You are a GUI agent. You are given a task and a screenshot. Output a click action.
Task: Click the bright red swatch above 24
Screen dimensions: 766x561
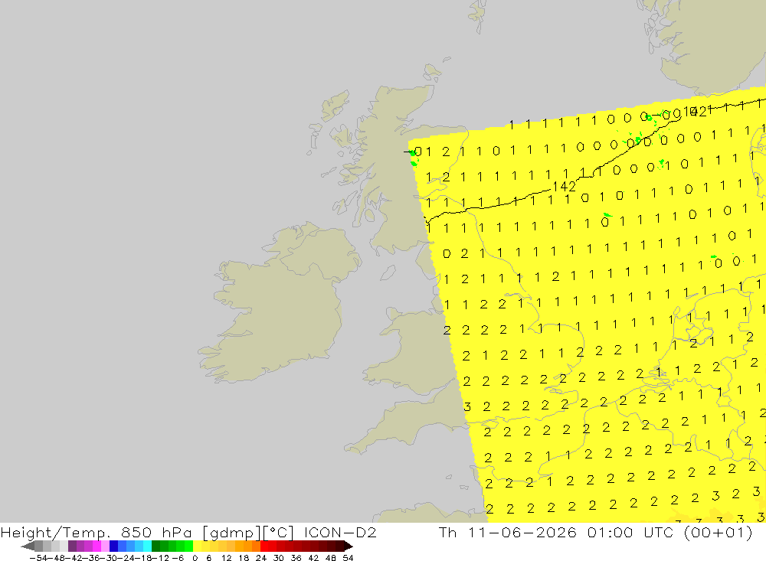264,546
